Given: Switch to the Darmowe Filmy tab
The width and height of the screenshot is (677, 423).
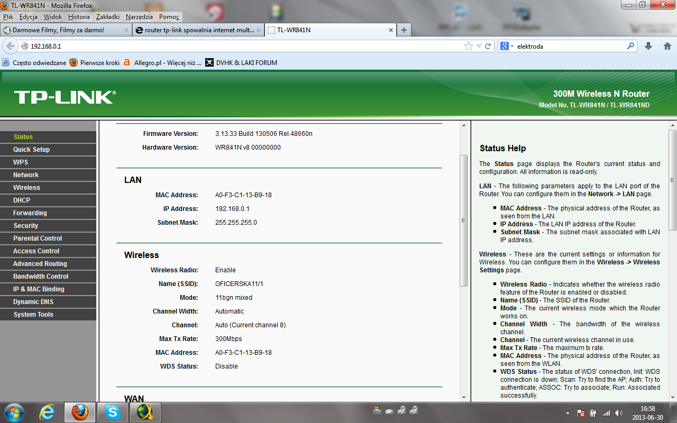Looking at the screenshot, I should pos(66,30).
